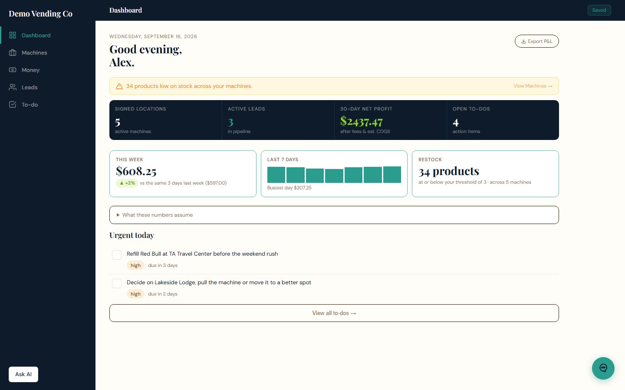Click the Demo Vending Co logo text
Screen dimensions: 625x390
41,13
